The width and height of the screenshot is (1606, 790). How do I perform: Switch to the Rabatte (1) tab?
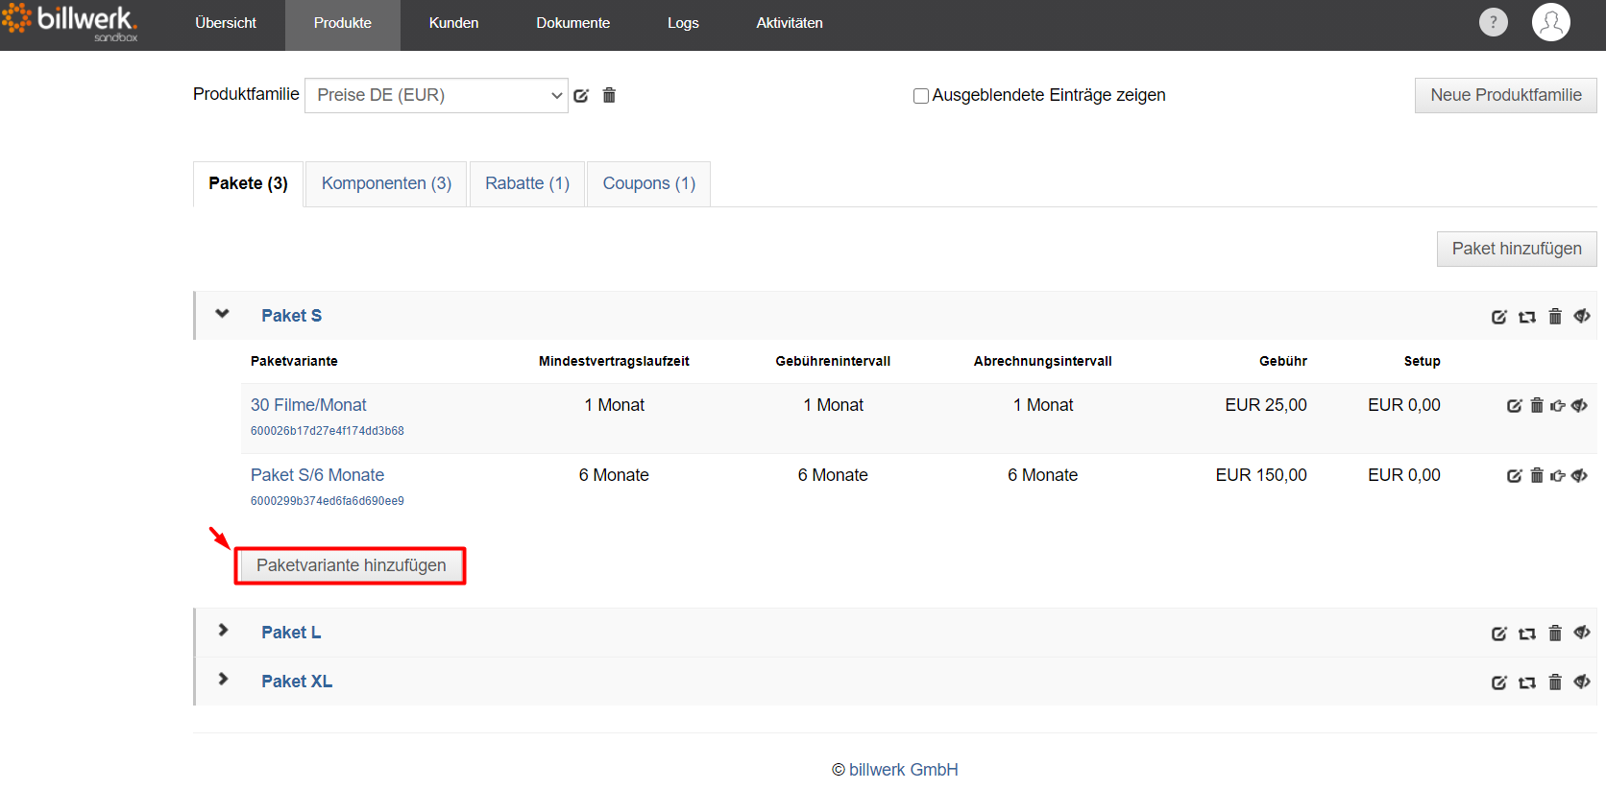[x=527, y=183]
